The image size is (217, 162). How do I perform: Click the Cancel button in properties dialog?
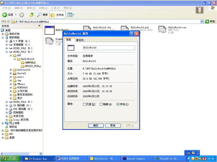(113, 126)
